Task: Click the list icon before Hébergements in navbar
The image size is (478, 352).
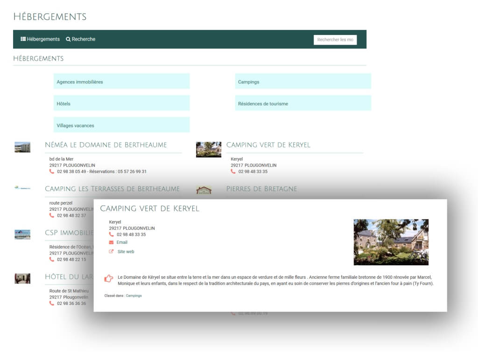Action: click(23, 39)
